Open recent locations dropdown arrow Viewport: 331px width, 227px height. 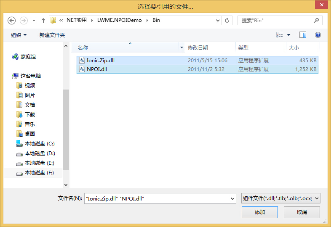(x=34, y=21)
